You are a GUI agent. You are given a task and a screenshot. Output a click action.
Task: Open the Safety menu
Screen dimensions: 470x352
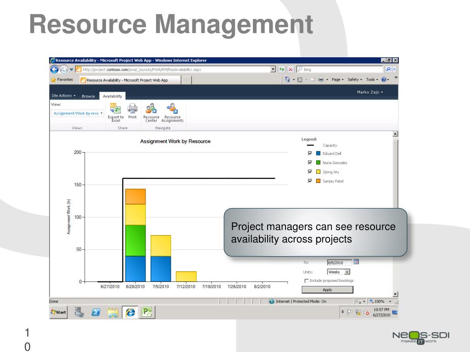355,80
